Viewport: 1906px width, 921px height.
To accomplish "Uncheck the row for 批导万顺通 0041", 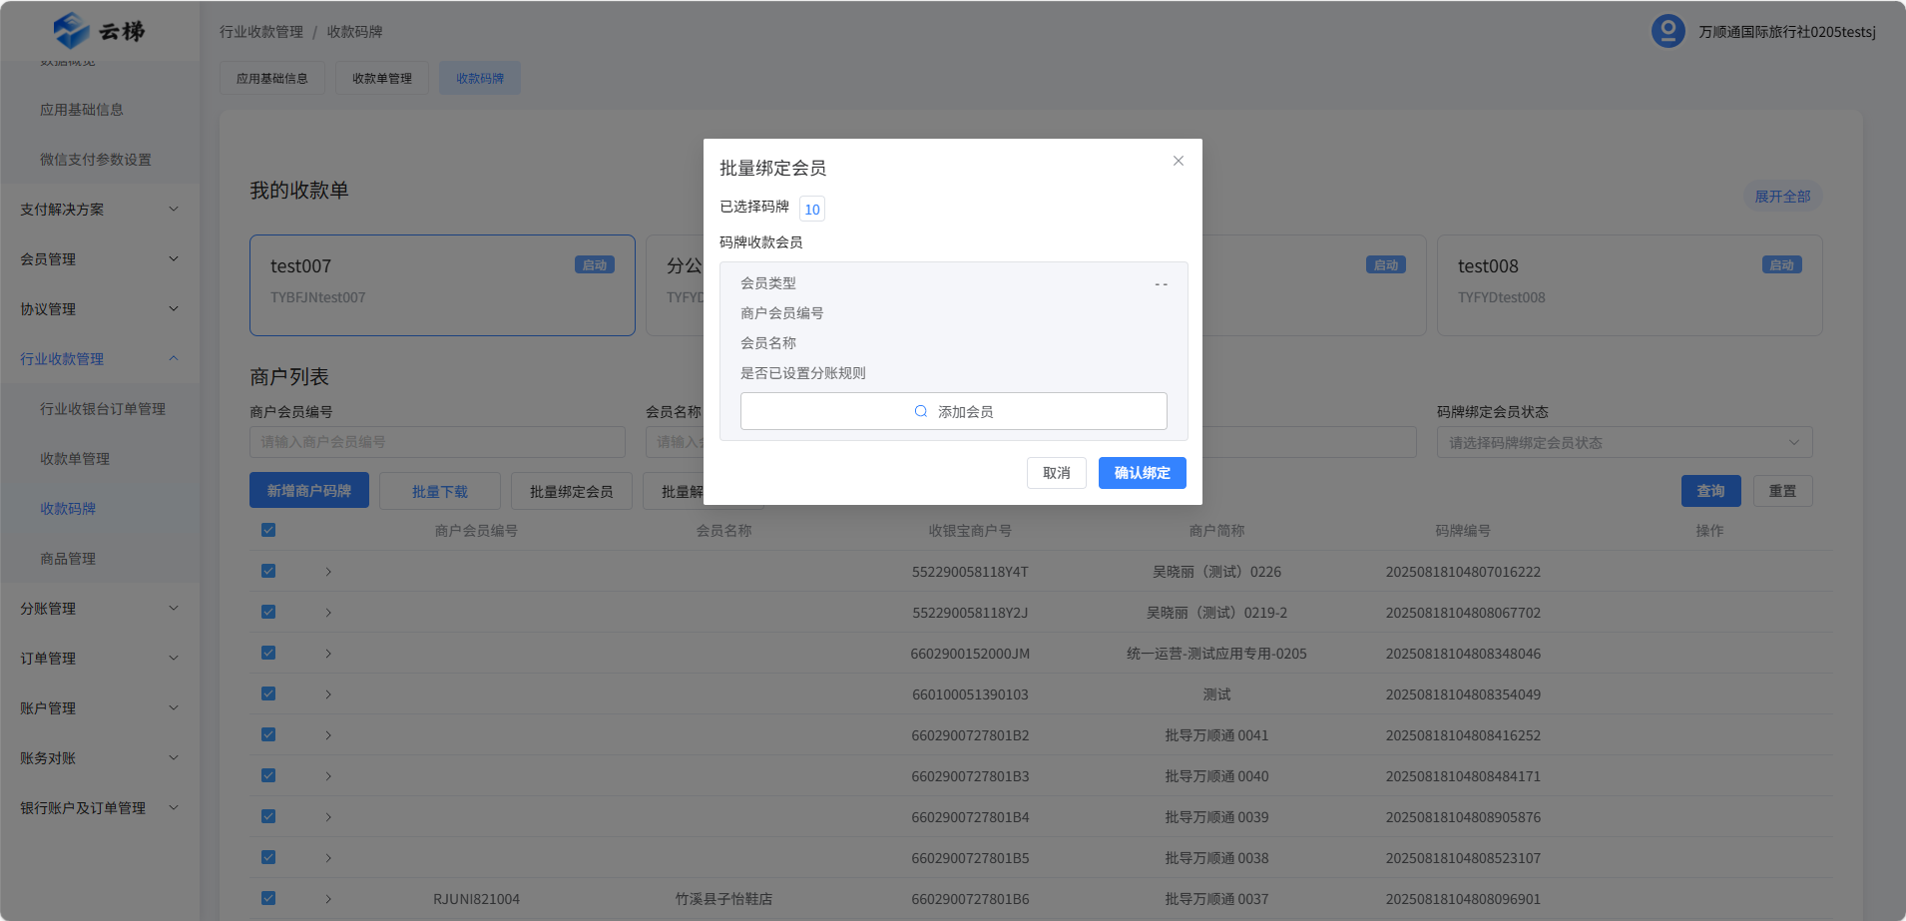I will (x=268, y=734).
